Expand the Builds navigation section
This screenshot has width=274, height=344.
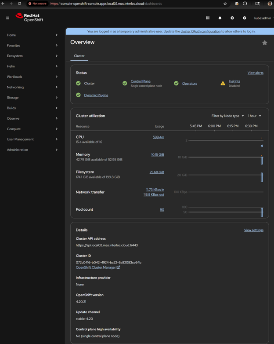32,108
